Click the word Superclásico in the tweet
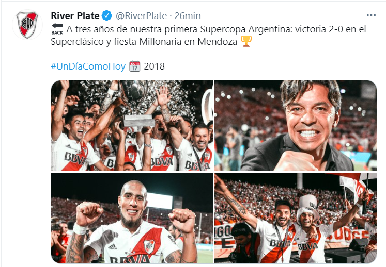Screen dimensions: 386x267 [x=80, y=42]
